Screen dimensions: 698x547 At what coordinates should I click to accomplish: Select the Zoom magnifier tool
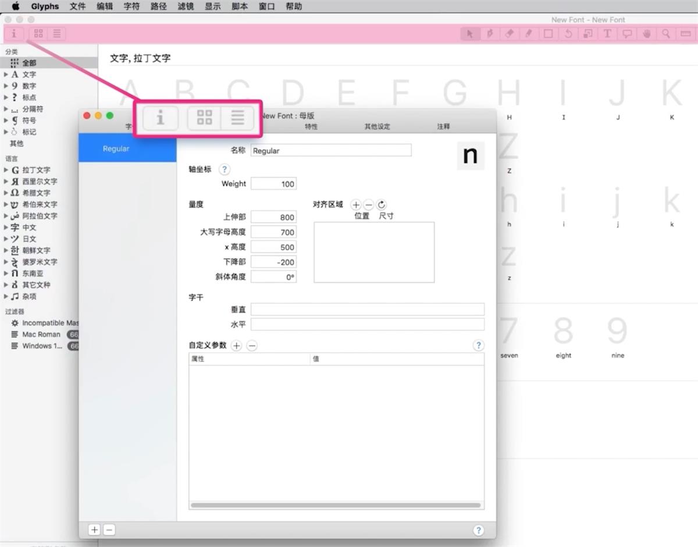point(666,34)
